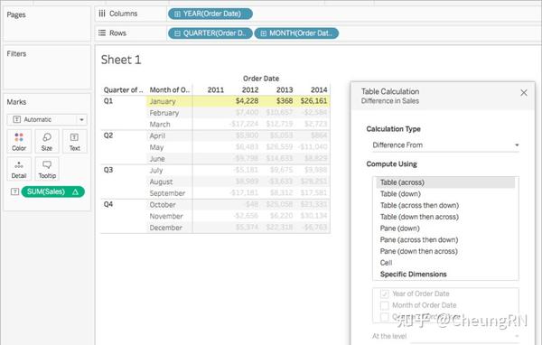Image resolution: width=542 pixels, height=345 pixels.
Task: Click the Size mark card
Action: [47, 142]
